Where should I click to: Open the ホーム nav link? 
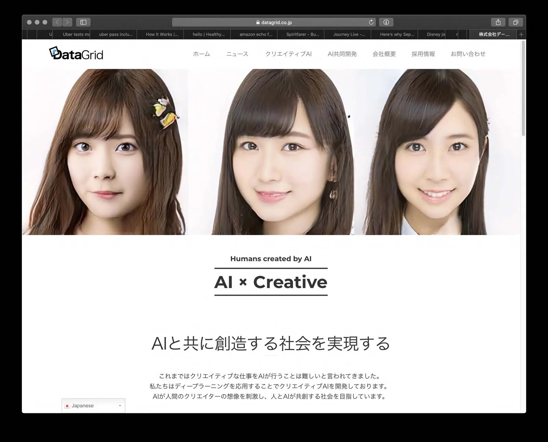tap(201, 54)
